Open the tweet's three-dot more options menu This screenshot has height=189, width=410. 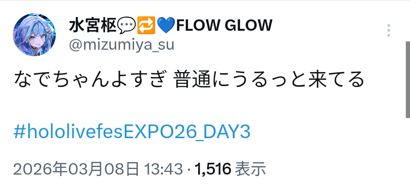(389, 30)
